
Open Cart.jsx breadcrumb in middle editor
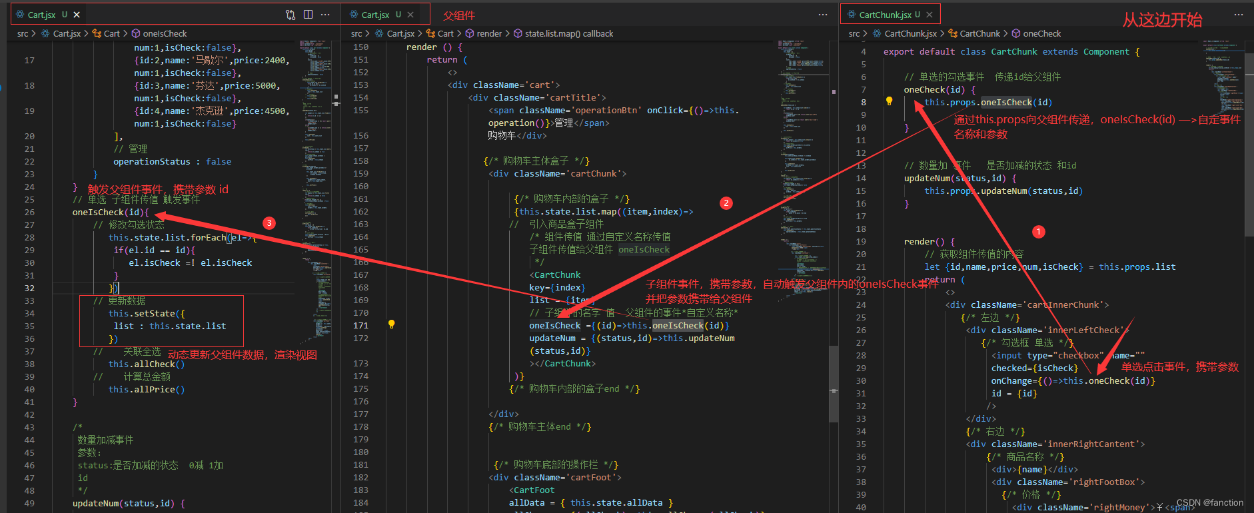point(394,33)
